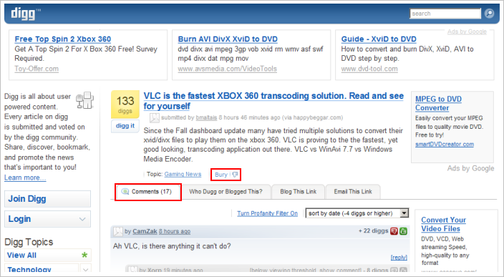The width and height of the screenshot is (504, 277).
Task: Open Convert Your Video Files ad
Action: [444, 224]
